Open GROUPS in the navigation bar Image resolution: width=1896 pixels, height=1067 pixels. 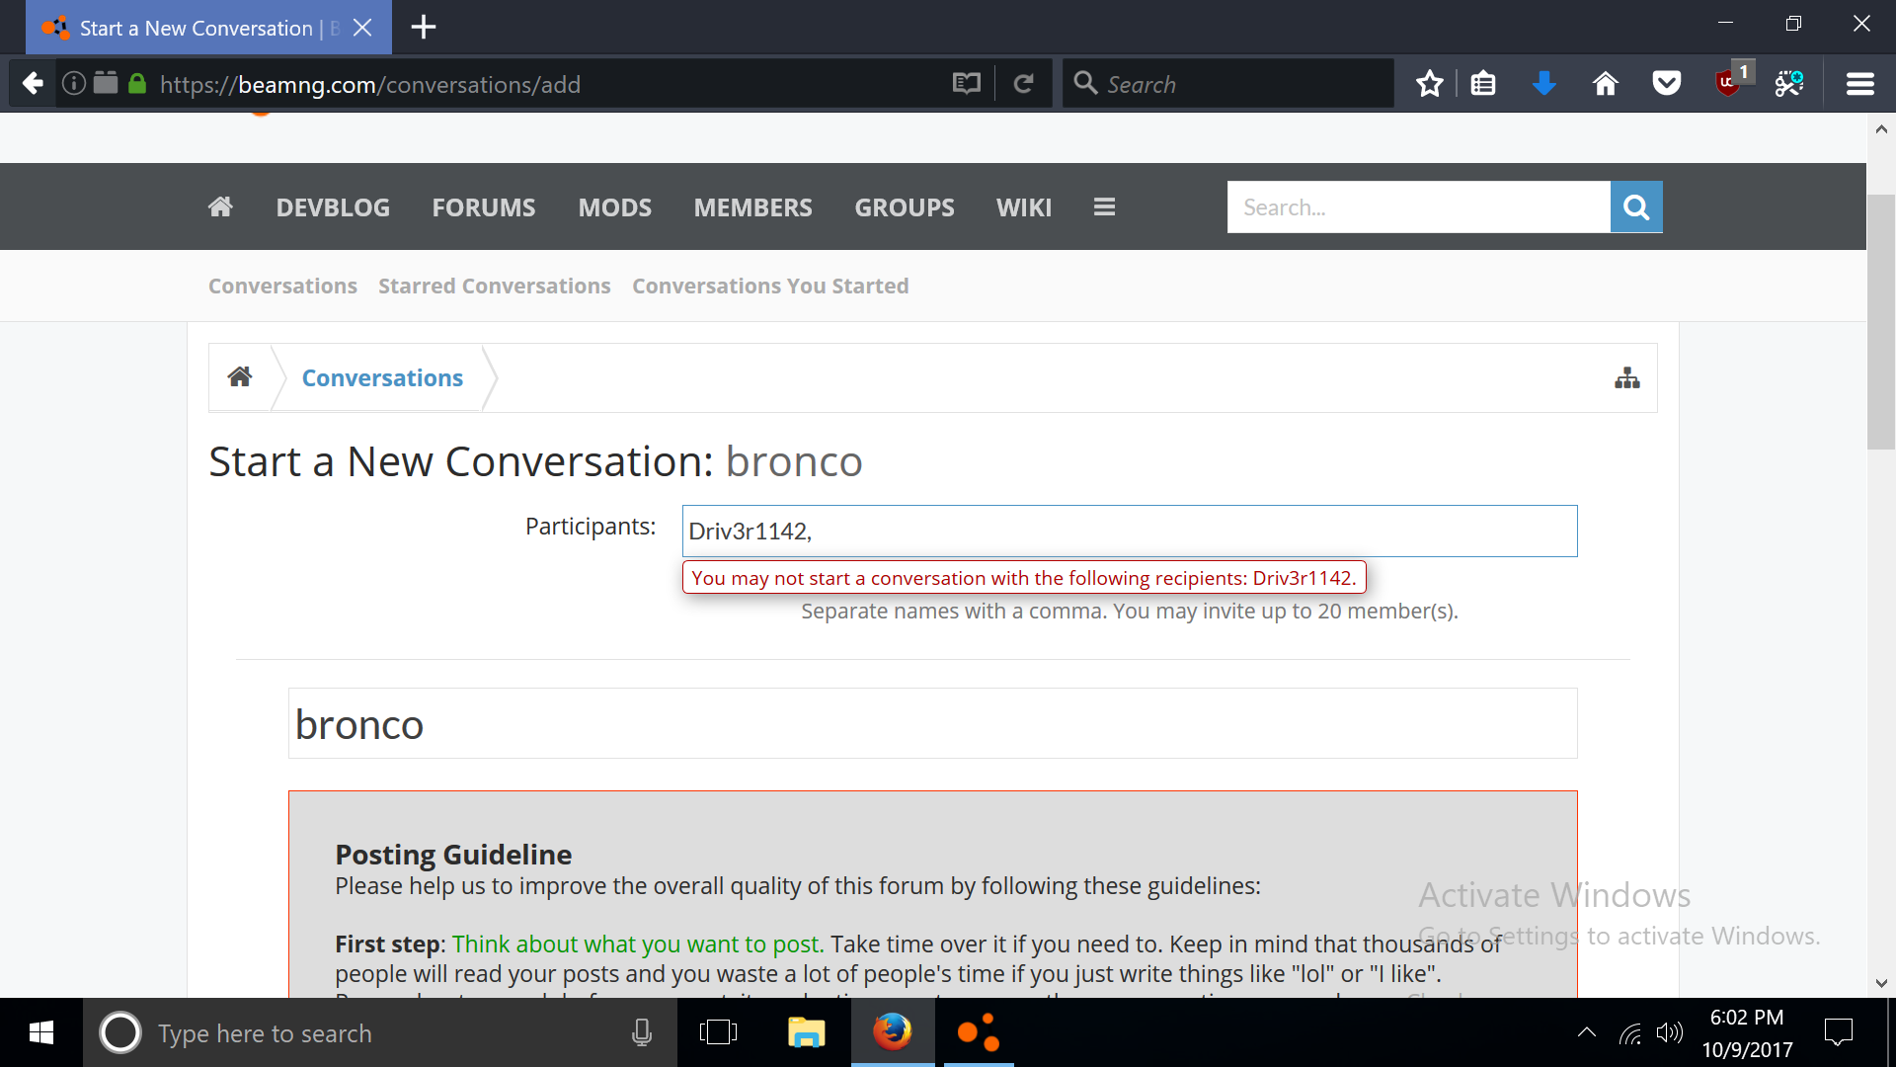point(905,207)
